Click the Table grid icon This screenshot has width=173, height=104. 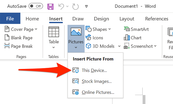click(x=54, y=32)
